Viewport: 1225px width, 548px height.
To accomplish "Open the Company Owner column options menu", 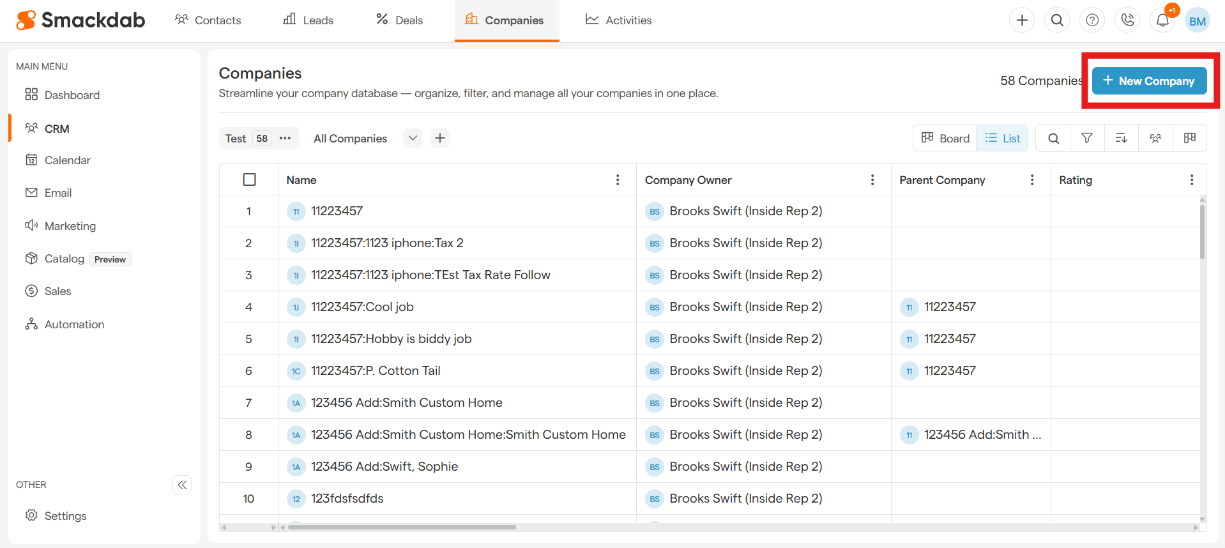I will [x=872, y=180].
